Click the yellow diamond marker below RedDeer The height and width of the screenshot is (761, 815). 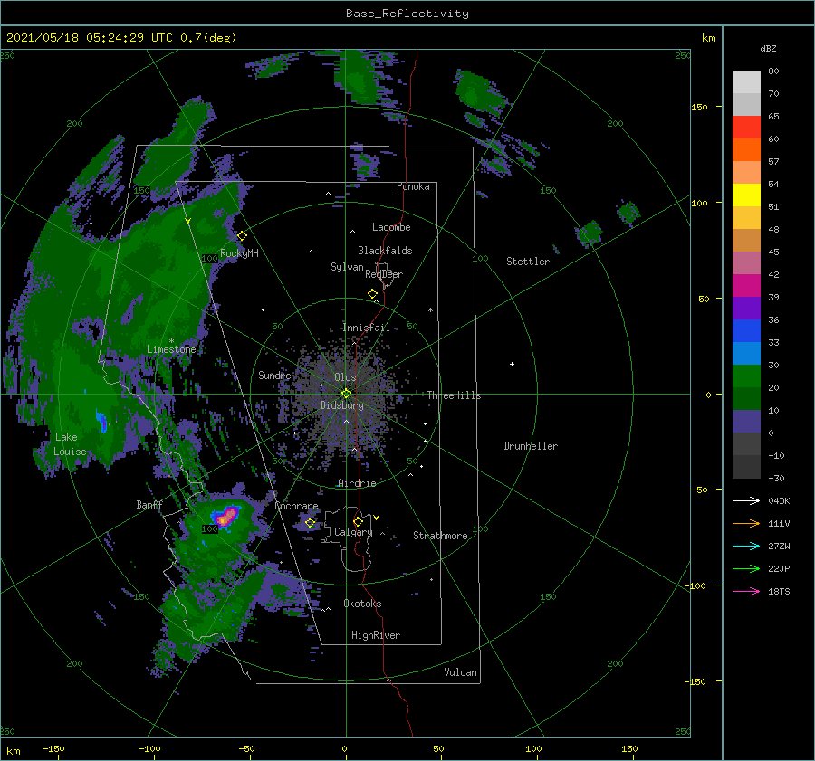coord(373,294)
